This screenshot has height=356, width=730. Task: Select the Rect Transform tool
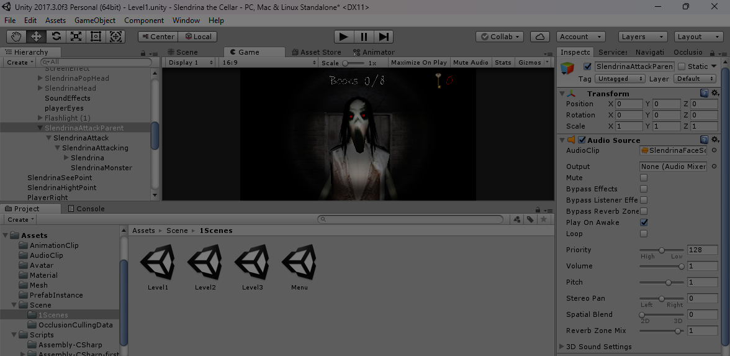point(96,36)
